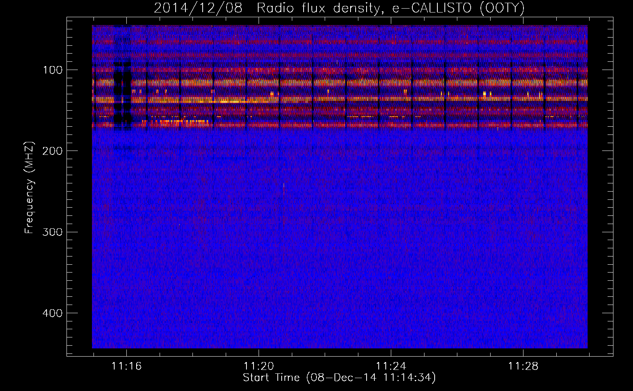Click the 11:16 time tick label

[x=126, y=366]
